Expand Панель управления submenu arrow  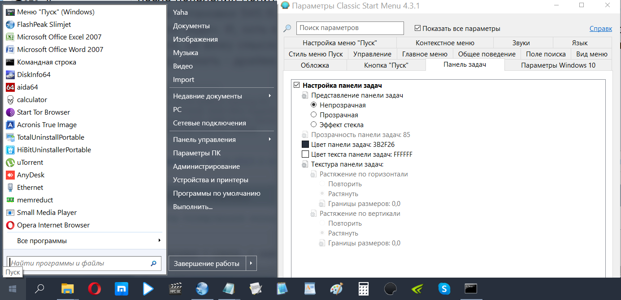[269, 139]
